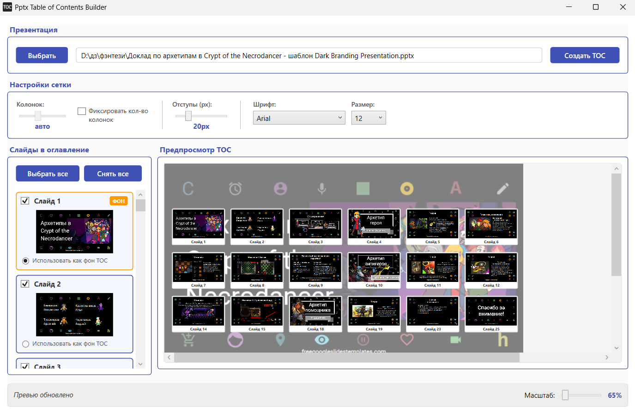Click the Слайд 6 tile in TOC preview
This screenshot has height=413, width=635.
pos(491,227)
